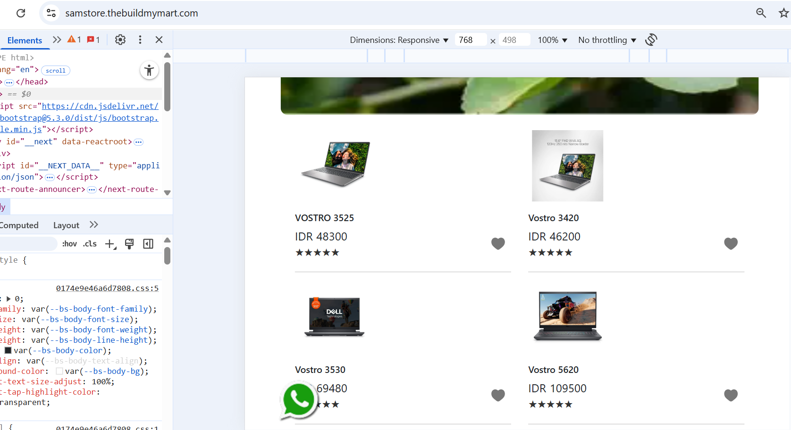Open the 100% zoom dropdown
The width and height of the screenshot is (791, 430).
(552, 40)
